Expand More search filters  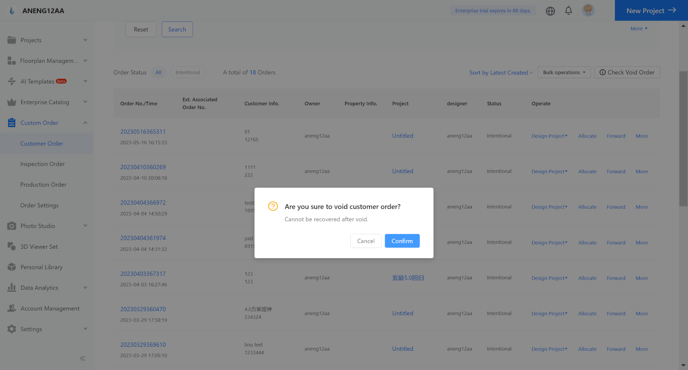pos(639,29)
